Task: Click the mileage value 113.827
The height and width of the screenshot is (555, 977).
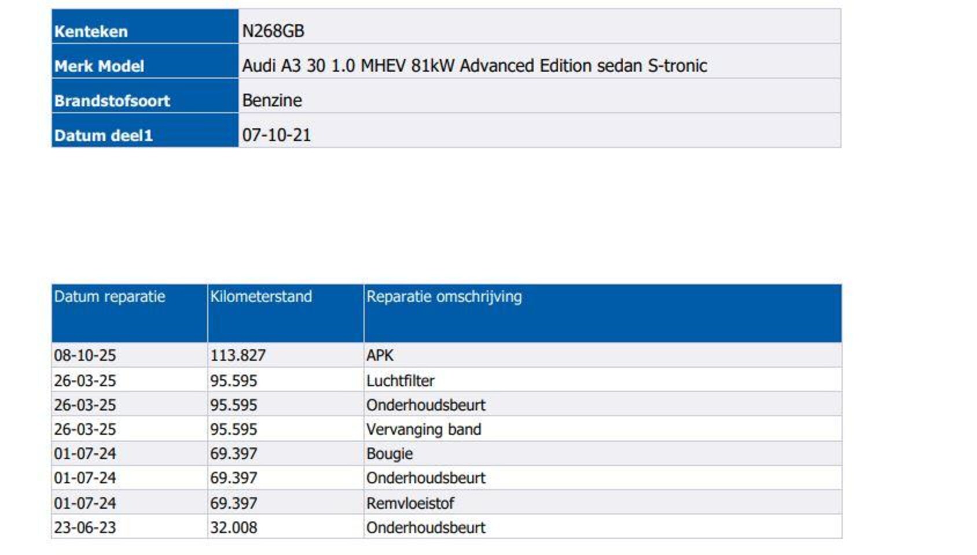Action: click(x=237, y=355)
